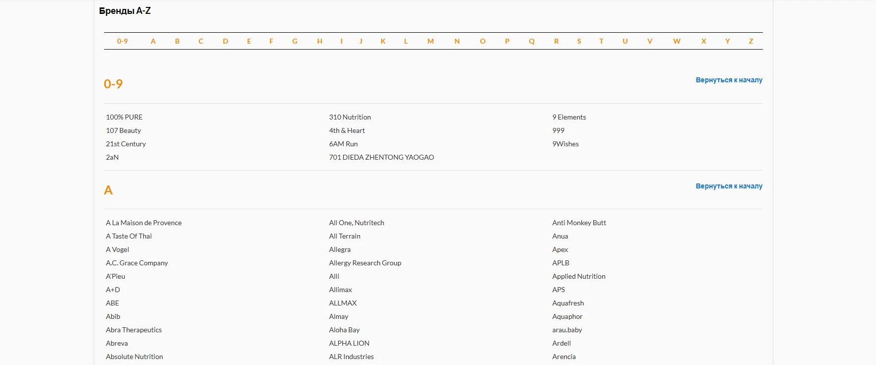Select letter M in the alphabet index

click(x=430, y=41)
